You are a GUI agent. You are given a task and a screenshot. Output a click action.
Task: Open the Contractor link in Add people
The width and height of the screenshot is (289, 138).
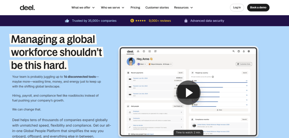pyautogui.click(x=136, y=118)
